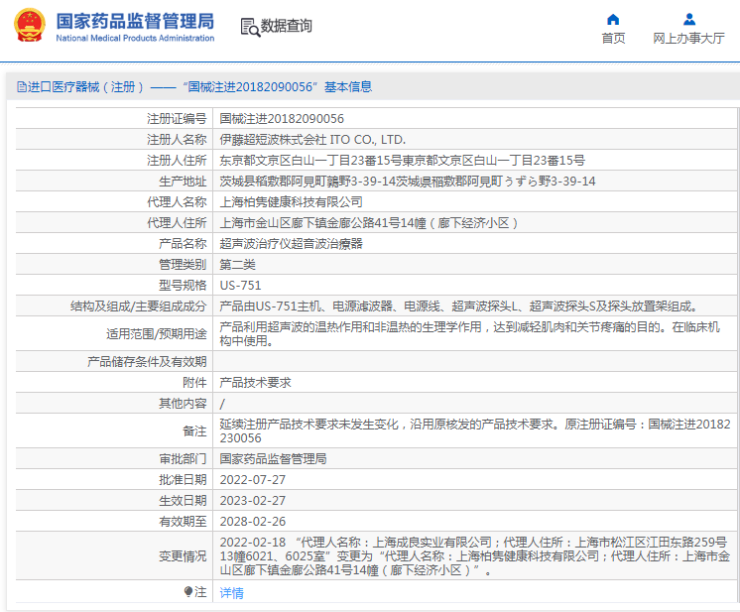Click the registration number 国械注进20182090056 value
This screenshot has width=740, height=612.
(x=275, y=119)
